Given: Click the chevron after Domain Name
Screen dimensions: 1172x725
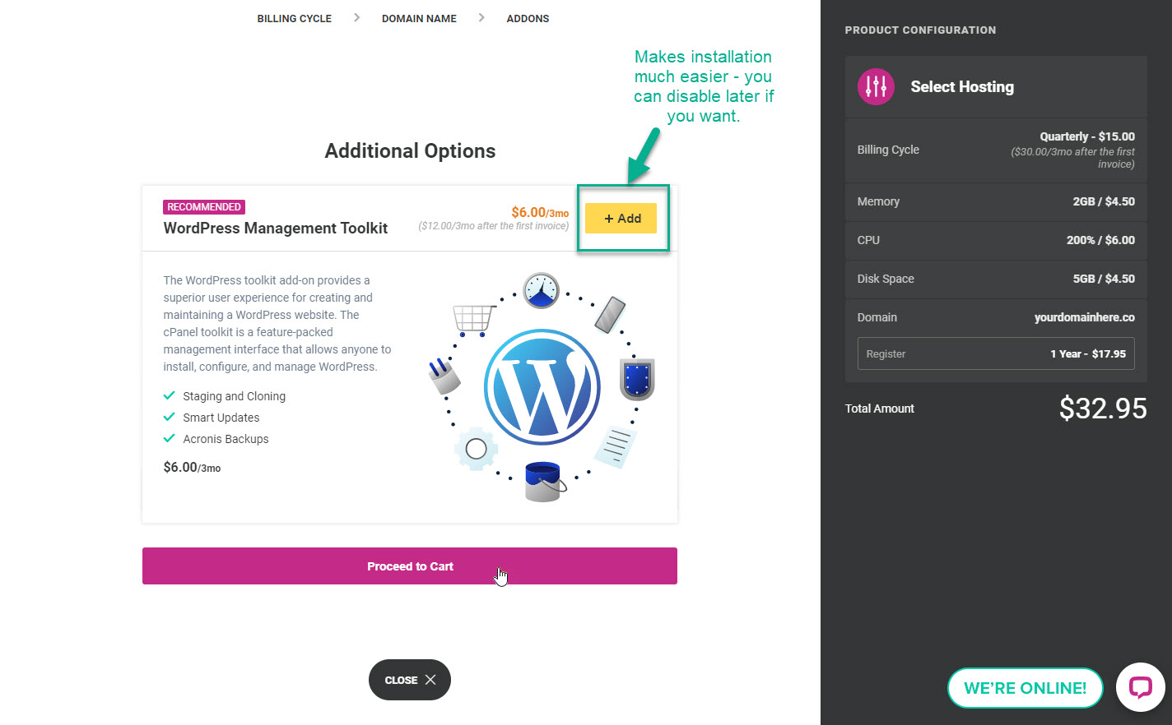Looking at the screenshot, I should (x=481, y=17).
